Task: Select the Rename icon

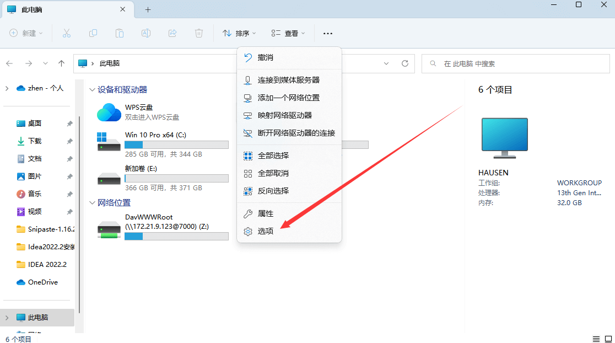Action: coord(145,33)
